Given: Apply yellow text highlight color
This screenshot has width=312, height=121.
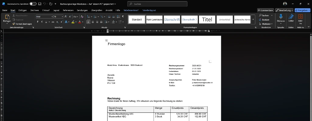Looking at the screenshot, I should 73,22.
